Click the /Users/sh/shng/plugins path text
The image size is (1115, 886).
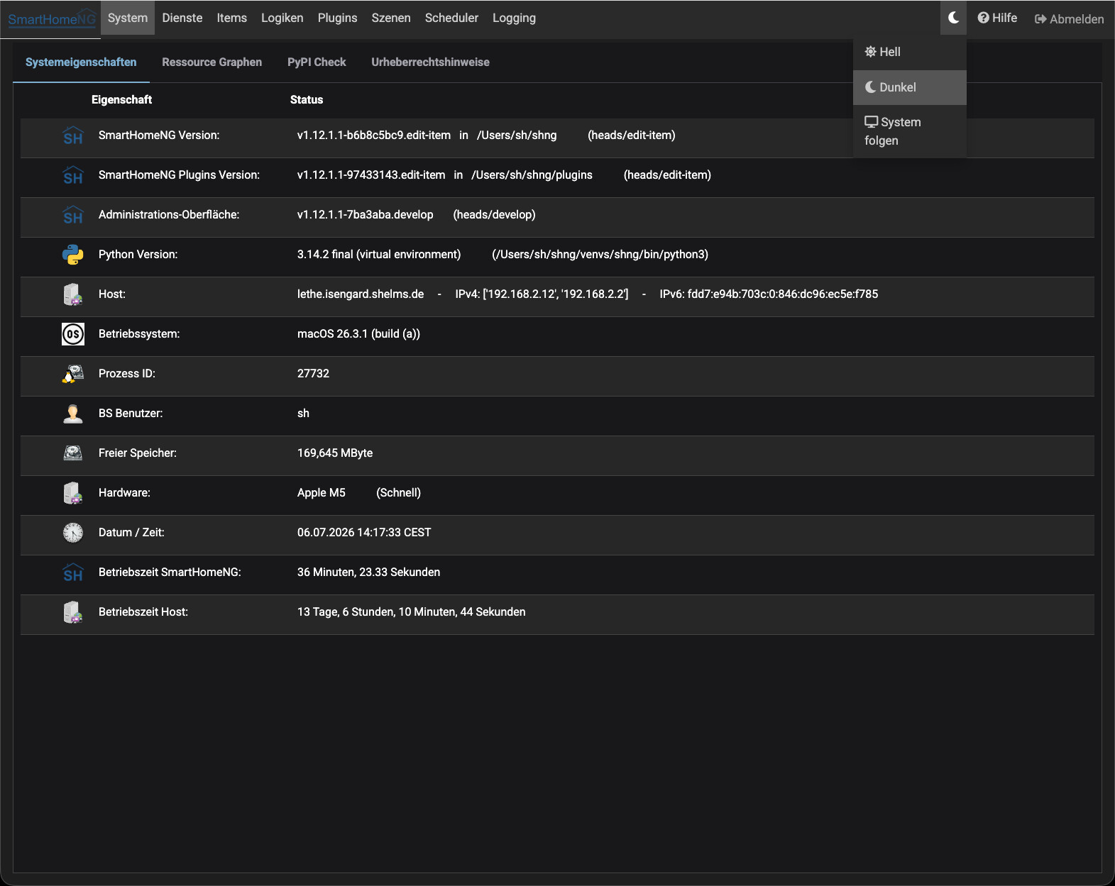[x=532, y=175]
